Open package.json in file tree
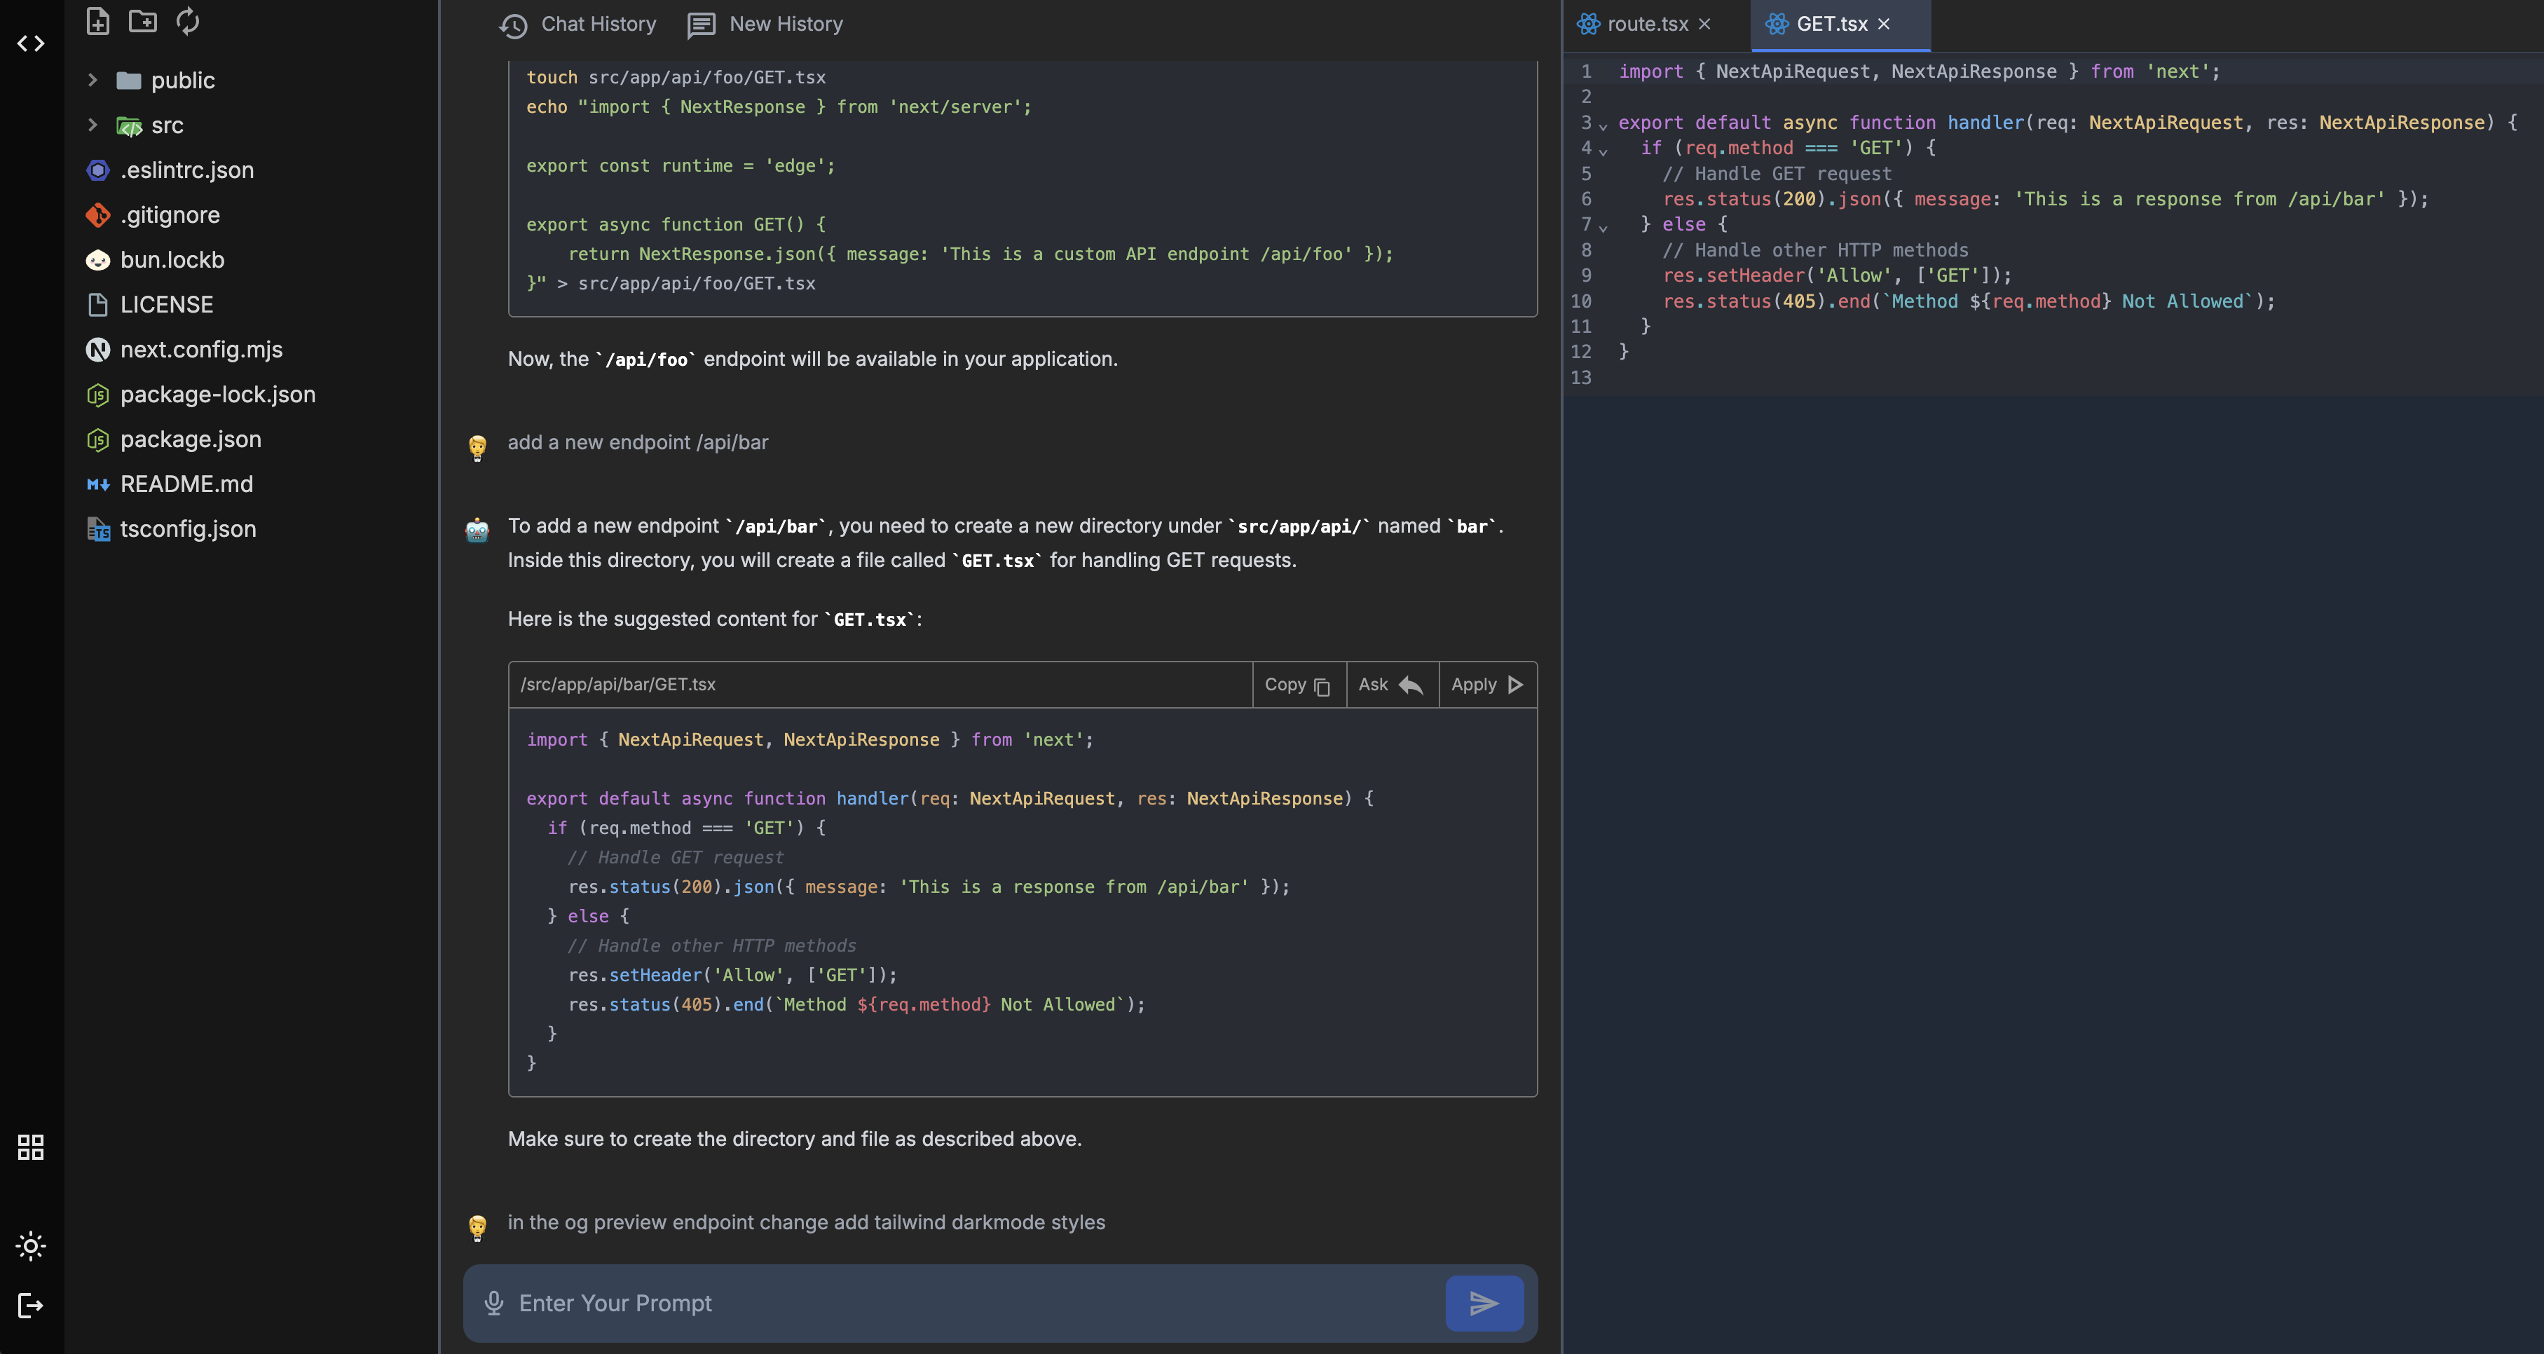Image resolution: width=2544 pixels, height=1354 pixels. coord(191,439)
